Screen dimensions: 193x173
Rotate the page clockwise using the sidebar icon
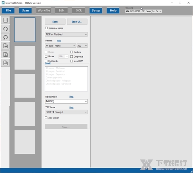tap(5, 29)
